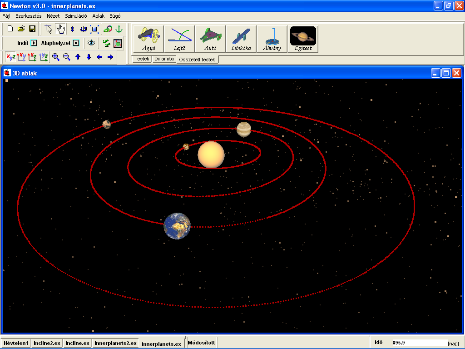Choose the hand grab tool
Screen dimensions: 465x349
pos(61,29)
